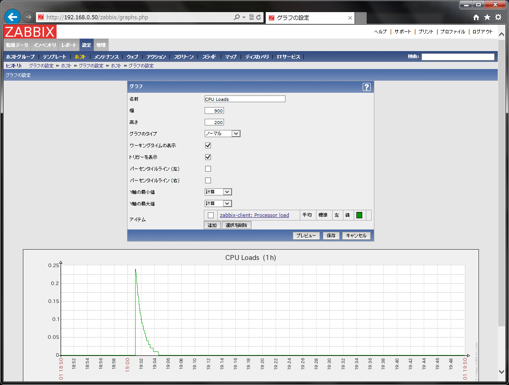Click the 高さ field with 200
Image resolution: width=509 pixels, height=385 pixels.
(x=214, y=122)
